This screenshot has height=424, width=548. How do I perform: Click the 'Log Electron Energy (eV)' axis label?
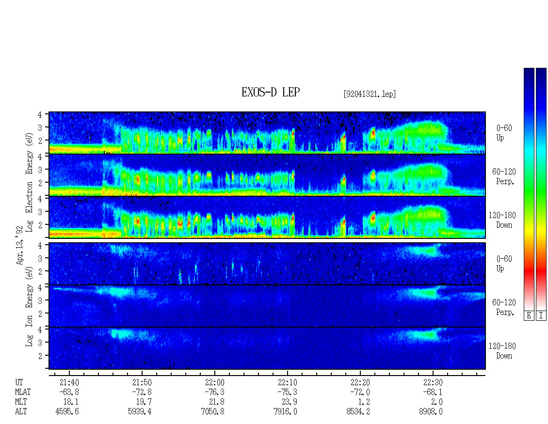[30, 182]
